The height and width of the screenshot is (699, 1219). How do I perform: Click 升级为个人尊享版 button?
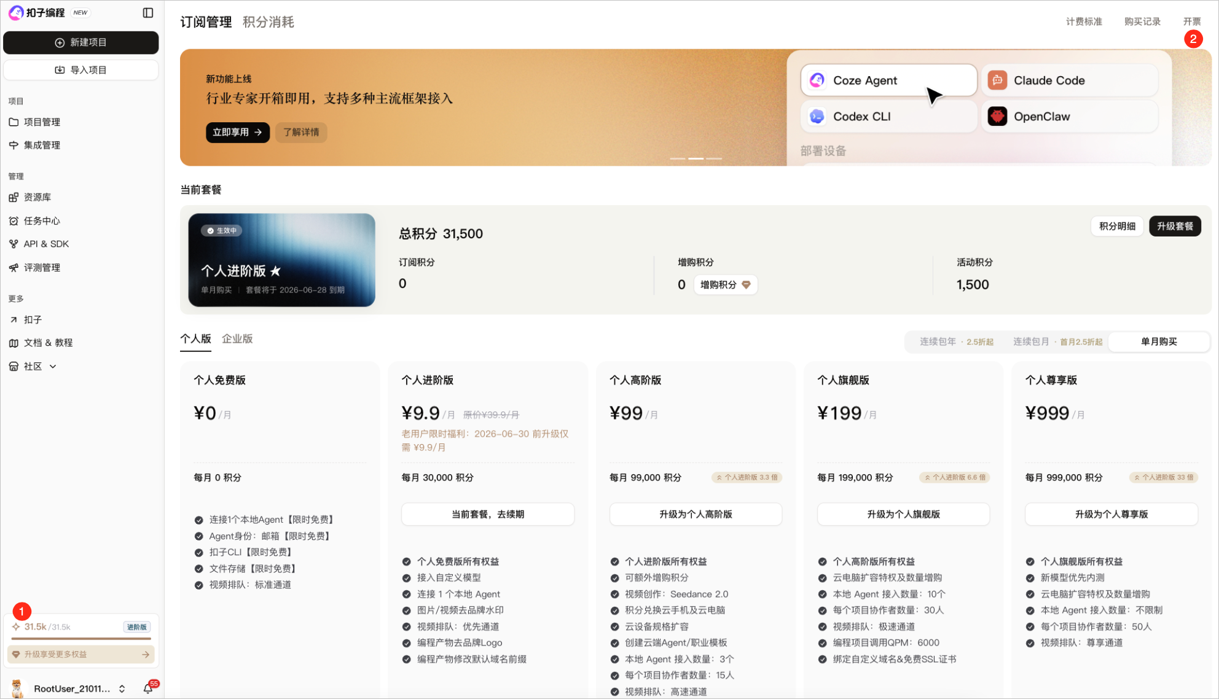click(1111, 514)
